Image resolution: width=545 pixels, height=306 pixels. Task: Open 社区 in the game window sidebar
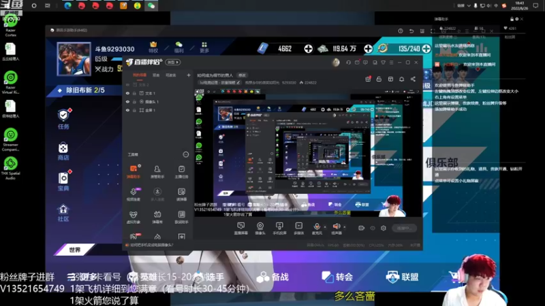coord(63,213)
